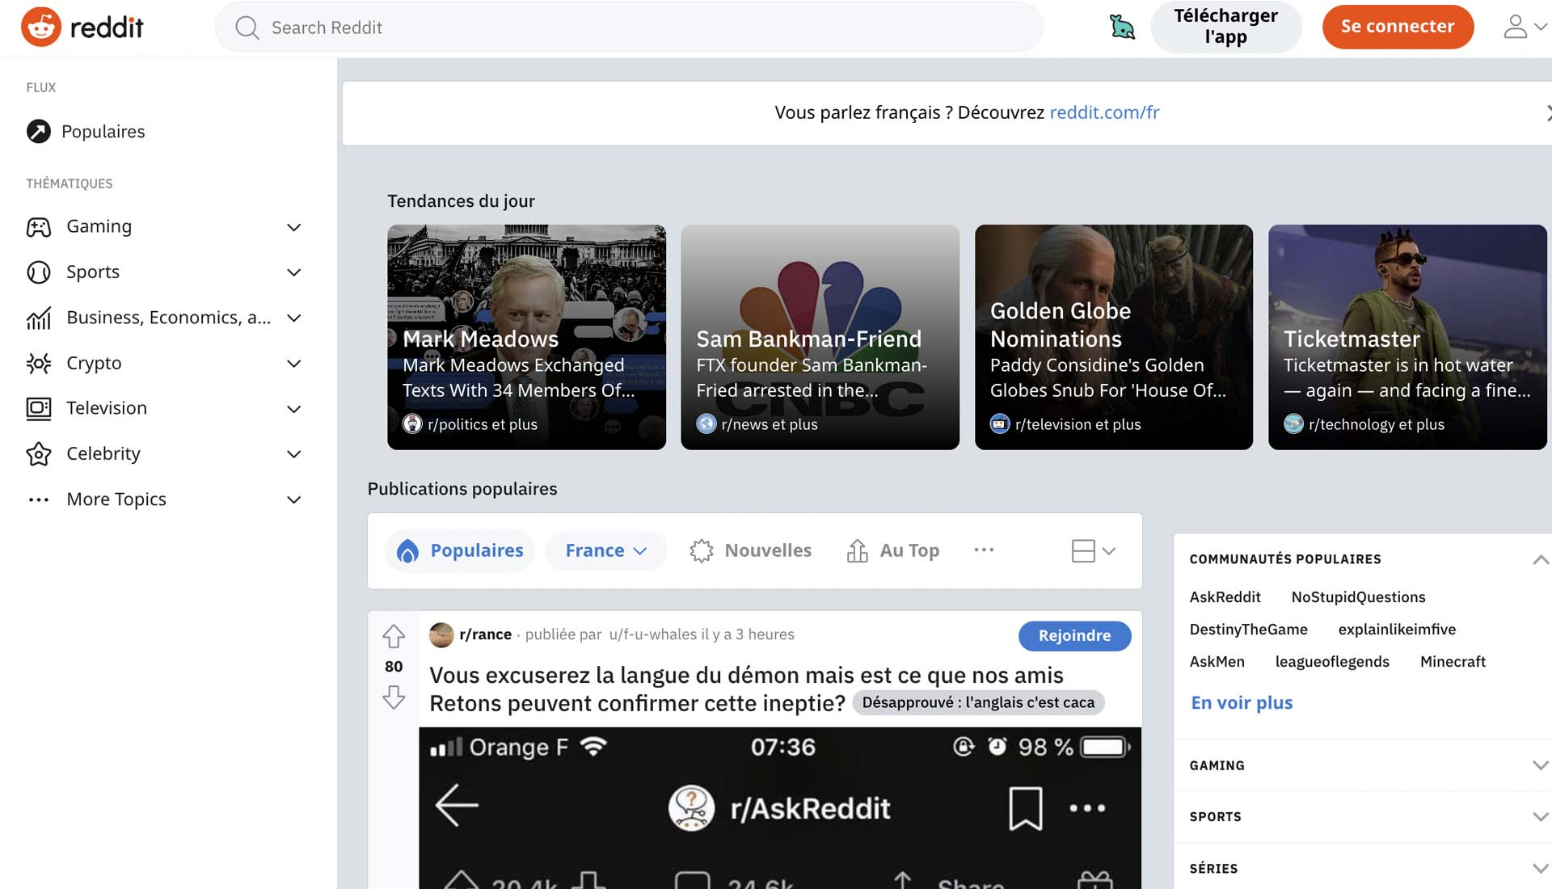
Task: Open more sort options ellipsis
Action: 984,550
